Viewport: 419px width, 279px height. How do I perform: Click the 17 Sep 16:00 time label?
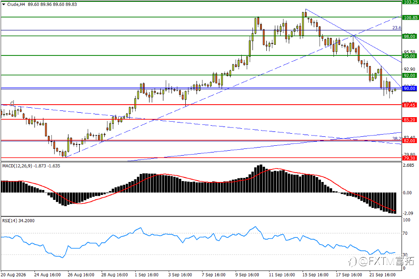(349, 275)
